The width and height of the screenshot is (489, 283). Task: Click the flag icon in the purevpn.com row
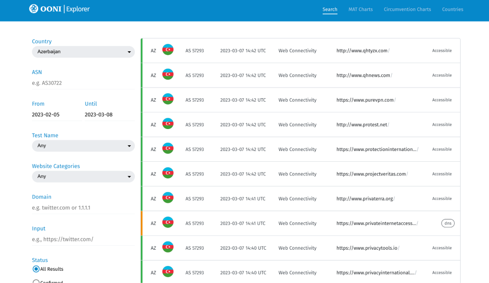[168, 100]
